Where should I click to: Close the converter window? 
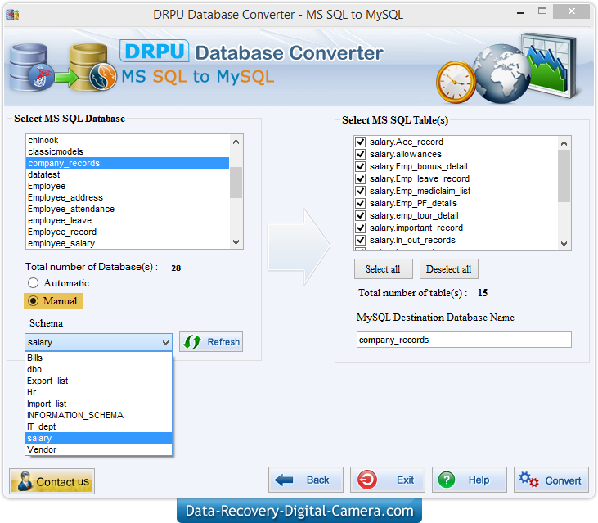[x=571, y=11]
